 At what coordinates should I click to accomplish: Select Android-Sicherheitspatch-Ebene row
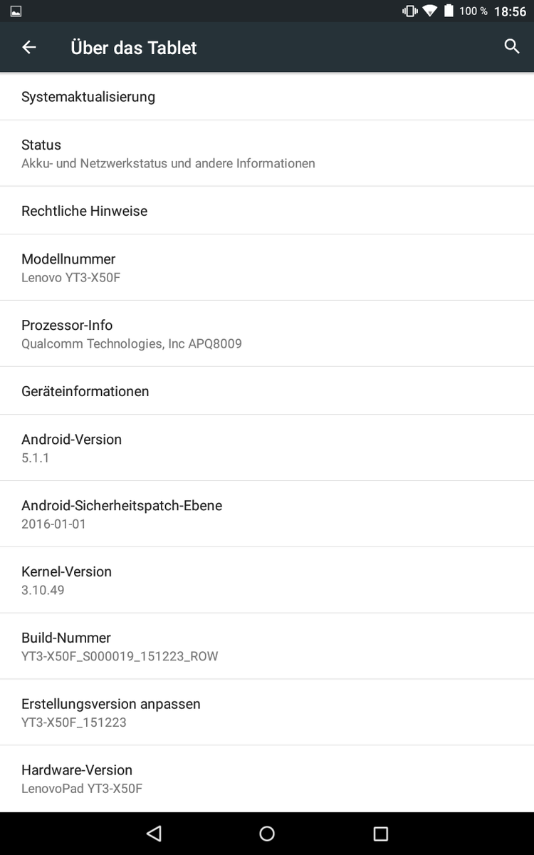tap(267, 514)
